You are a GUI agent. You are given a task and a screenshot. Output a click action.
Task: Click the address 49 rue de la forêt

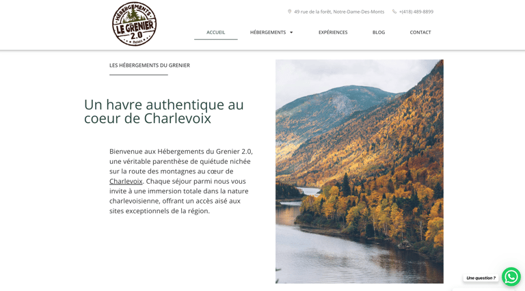tap(339, 12)
